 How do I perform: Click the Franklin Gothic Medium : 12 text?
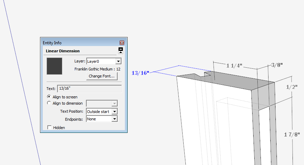point(97,69)
